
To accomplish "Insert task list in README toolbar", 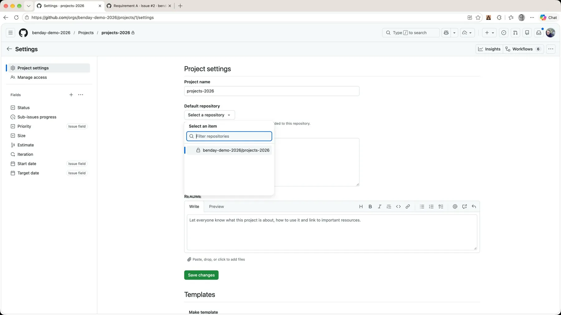I will (441, 206).
